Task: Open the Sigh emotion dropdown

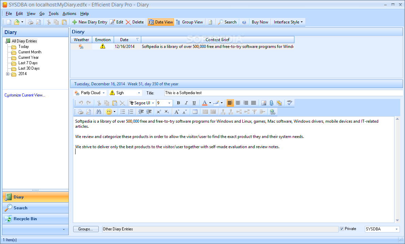Action: tap(139, 93)
